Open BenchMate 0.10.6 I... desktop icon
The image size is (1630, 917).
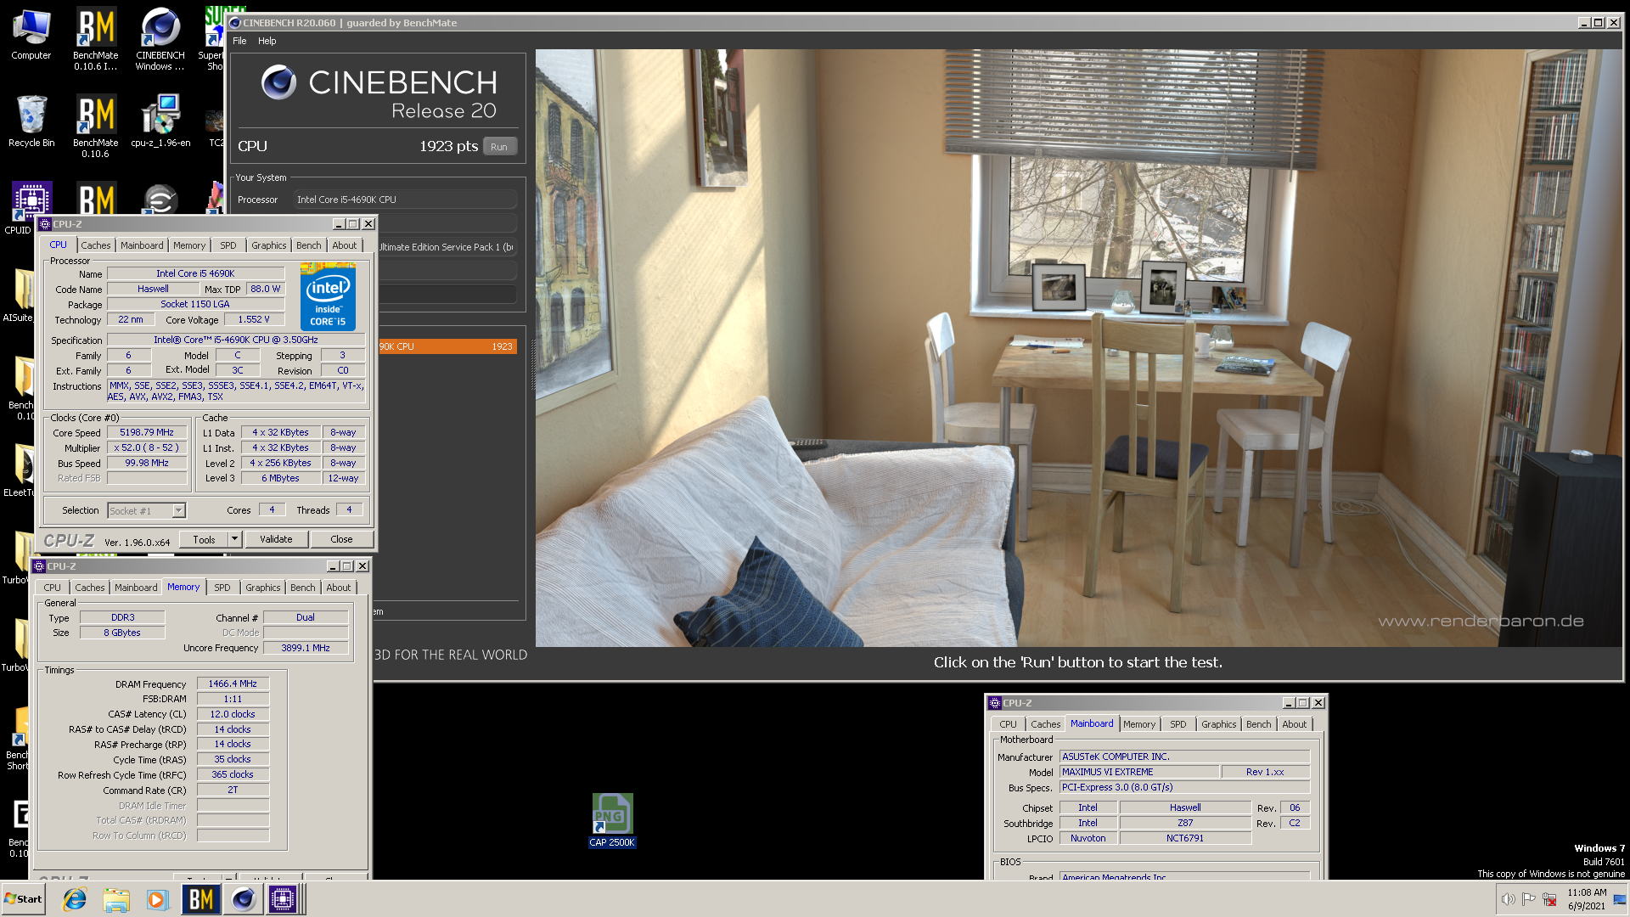click(x=95, y=39)
